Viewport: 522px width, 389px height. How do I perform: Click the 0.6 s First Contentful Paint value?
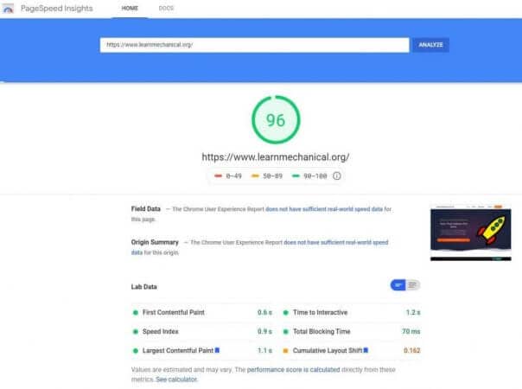tap(264, 312)
